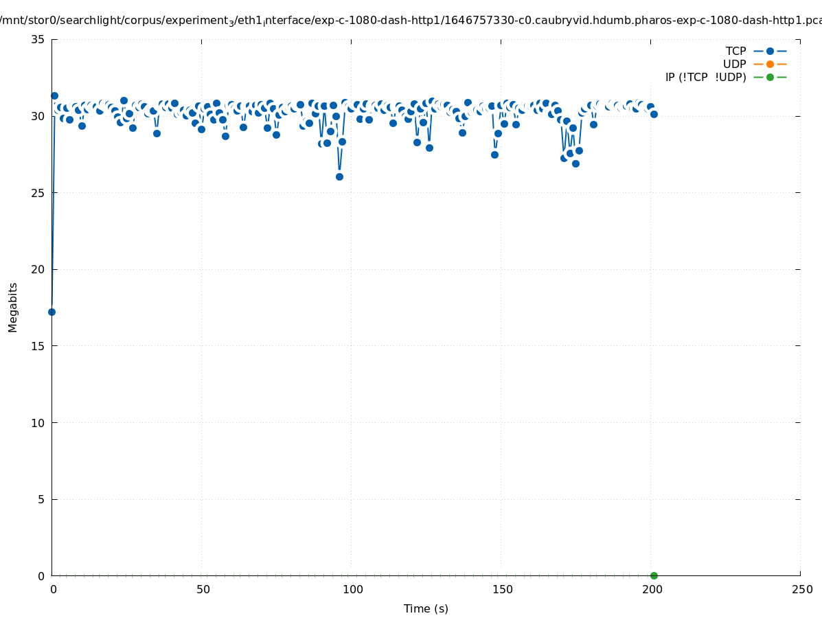Click the file path title above the chart
The image size is (822, 618).
[411, 20]
